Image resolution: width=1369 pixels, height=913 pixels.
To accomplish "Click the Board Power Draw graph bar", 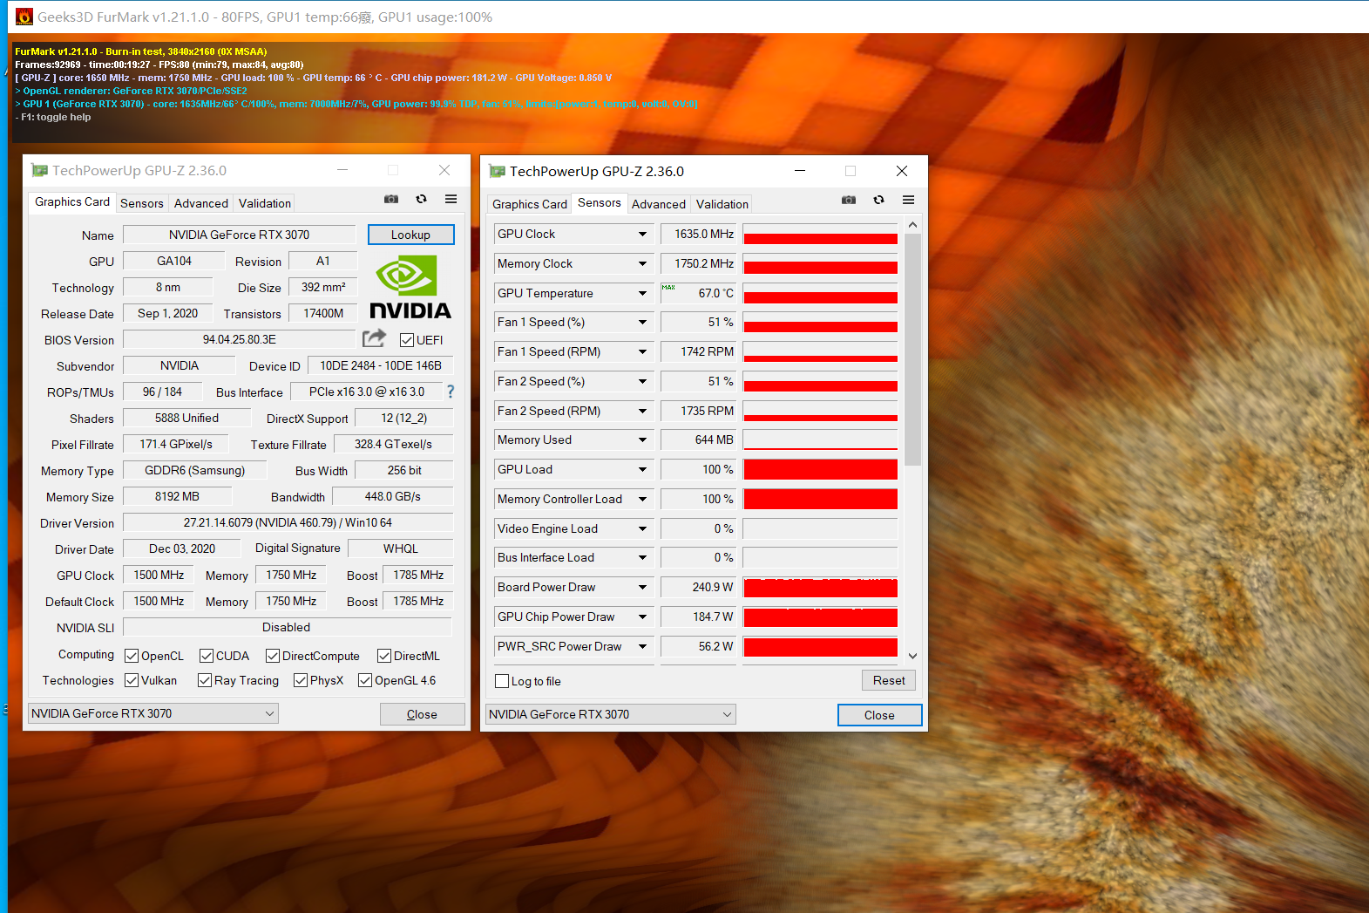I will coord(820,587).
